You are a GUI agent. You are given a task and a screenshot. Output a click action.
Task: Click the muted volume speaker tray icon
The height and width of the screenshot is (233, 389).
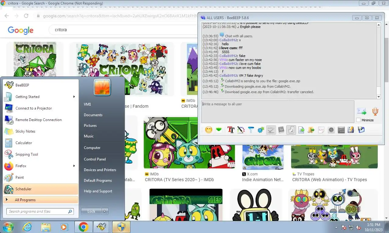click(358, 227)
